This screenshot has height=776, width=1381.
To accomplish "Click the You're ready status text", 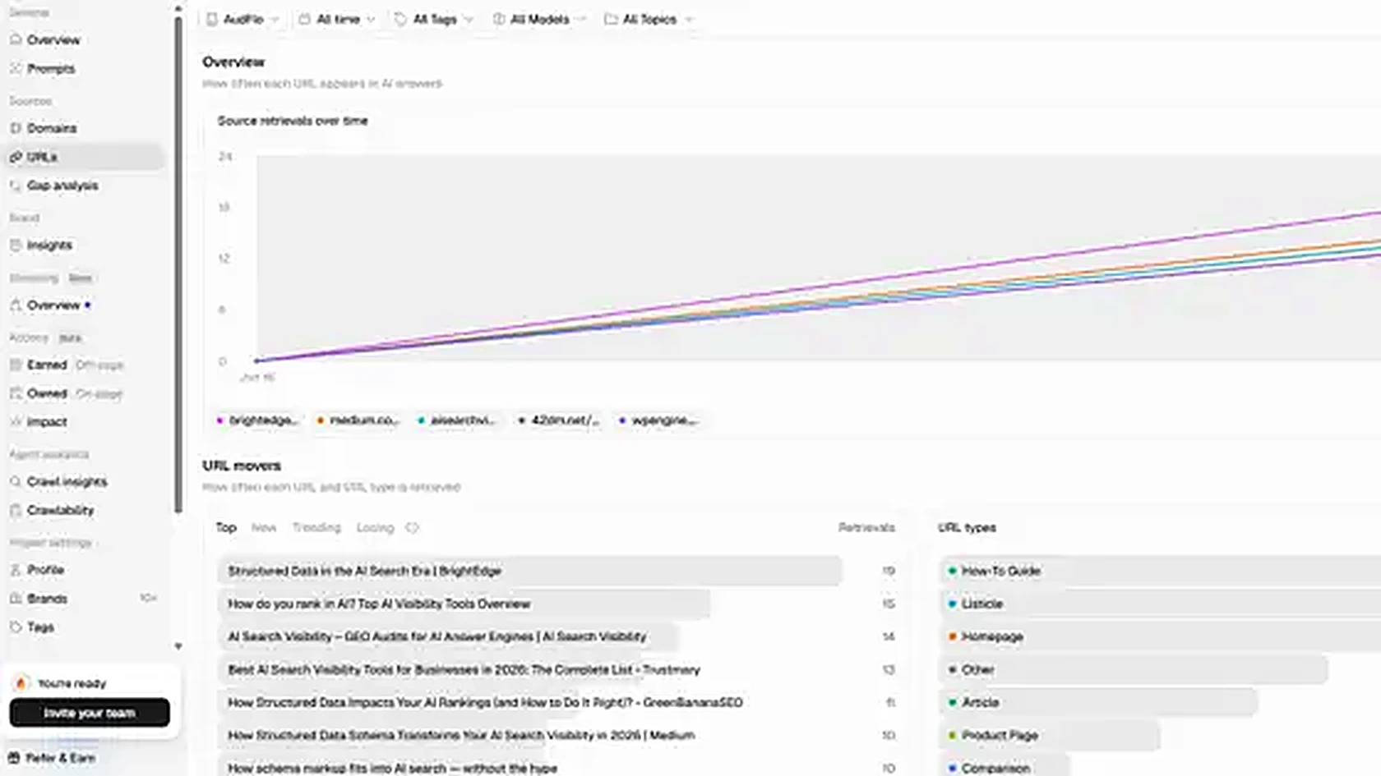I will click(x=72, y=683).
